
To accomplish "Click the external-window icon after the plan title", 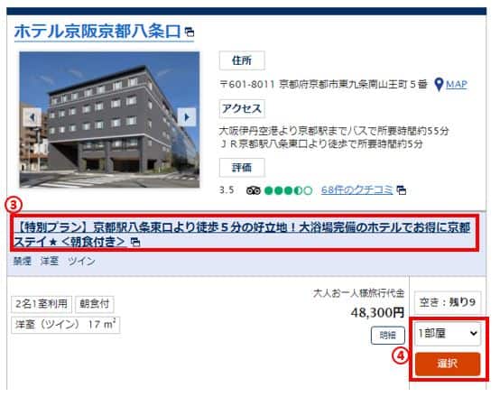I will [135, 243].
